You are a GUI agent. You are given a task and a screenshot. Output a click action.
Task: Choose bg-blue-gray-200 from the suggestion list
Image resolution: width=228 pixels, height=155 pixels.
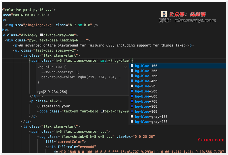click(x=177, y=122)
